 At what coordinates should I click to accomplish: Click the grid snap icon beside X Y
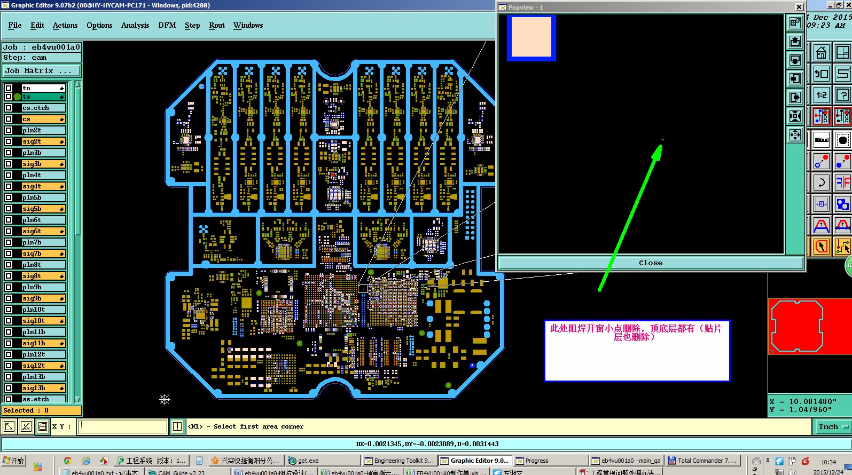pyautogui.click(x=42, y=426)
